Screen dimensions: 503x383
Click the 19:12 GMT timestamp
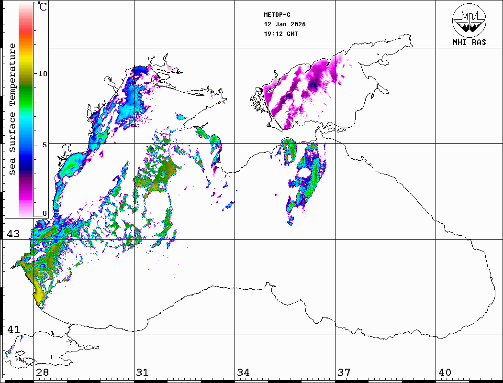(x=280, y=34)
